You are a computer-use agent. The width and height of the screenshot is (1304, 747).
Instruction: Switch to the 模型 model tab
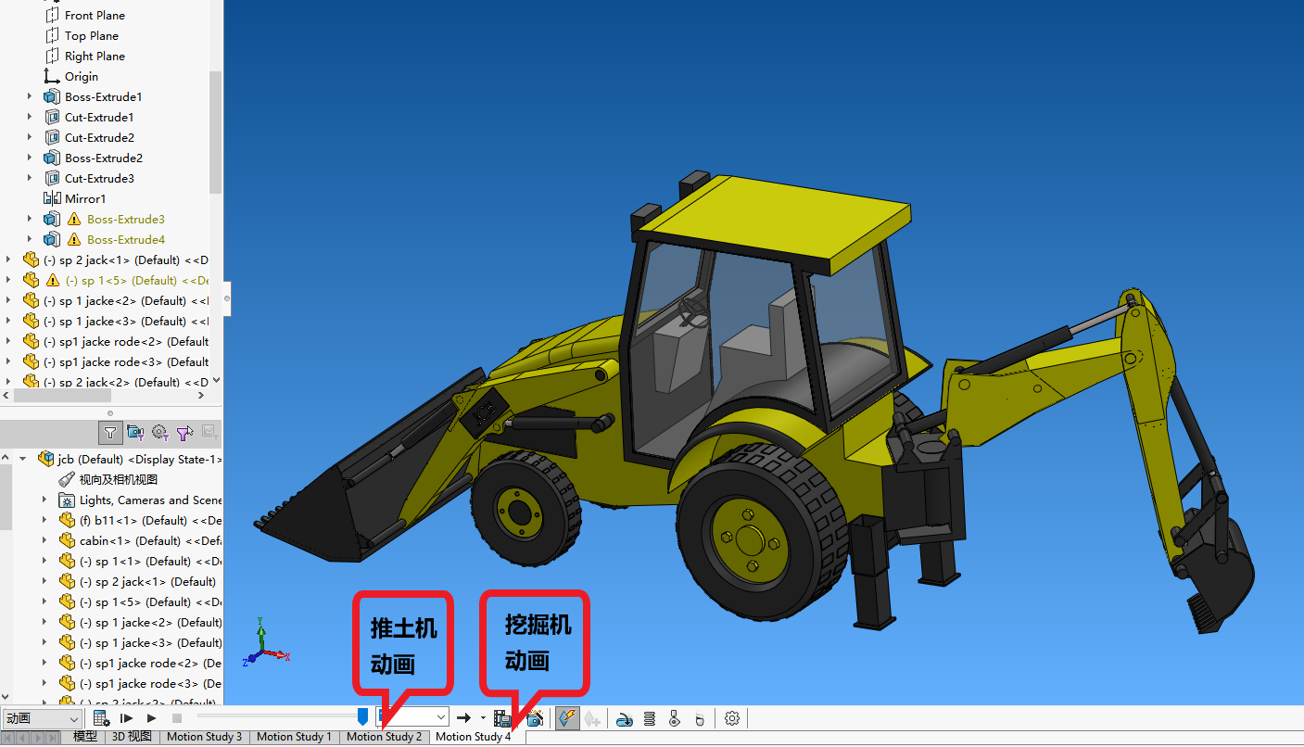click(85, 738)
